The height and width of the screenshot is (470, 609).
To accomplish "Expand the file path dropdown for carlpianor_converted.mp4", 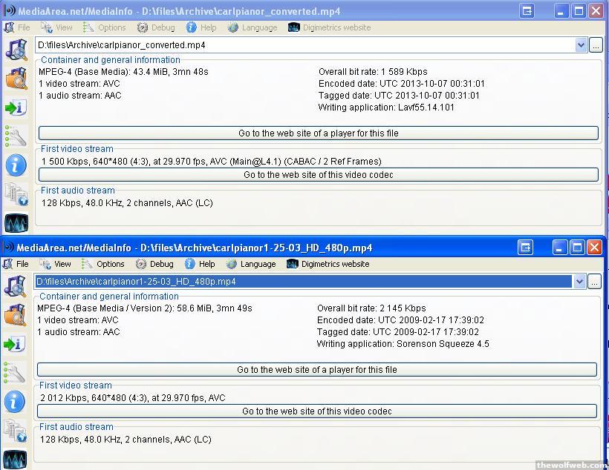I will (x=582, y=45).
